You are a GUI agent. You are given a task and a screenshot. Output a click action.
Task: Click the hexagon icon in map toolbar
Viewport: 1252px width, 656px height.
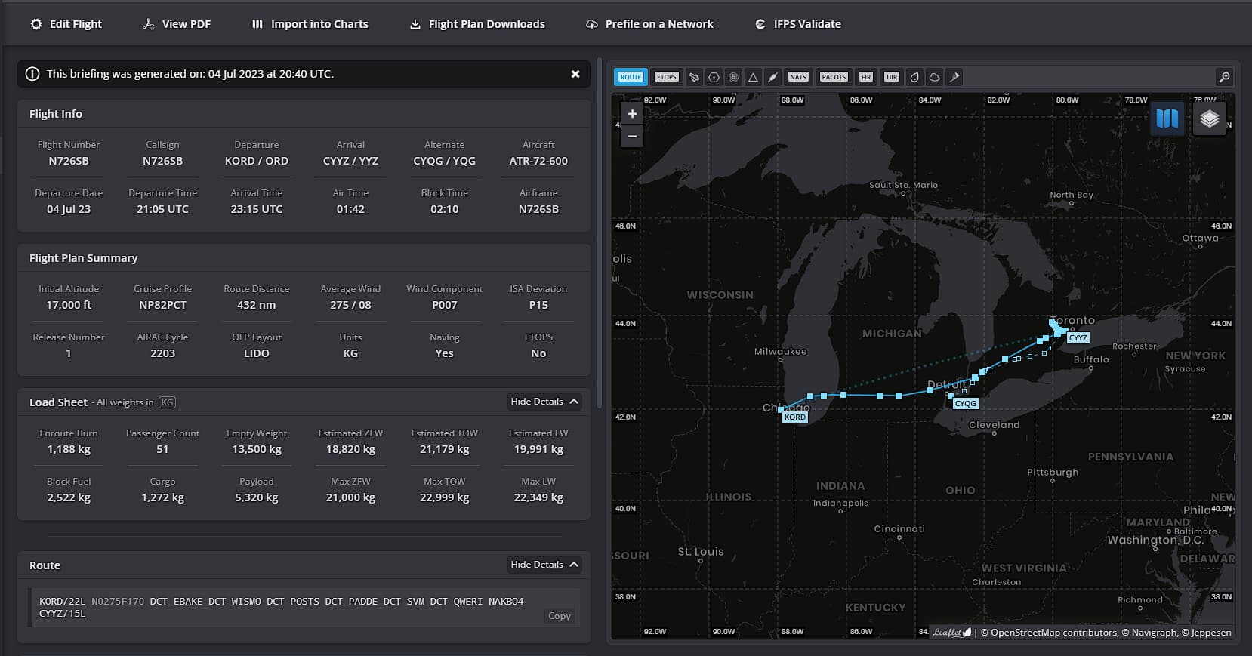click(x=714, y=77)
